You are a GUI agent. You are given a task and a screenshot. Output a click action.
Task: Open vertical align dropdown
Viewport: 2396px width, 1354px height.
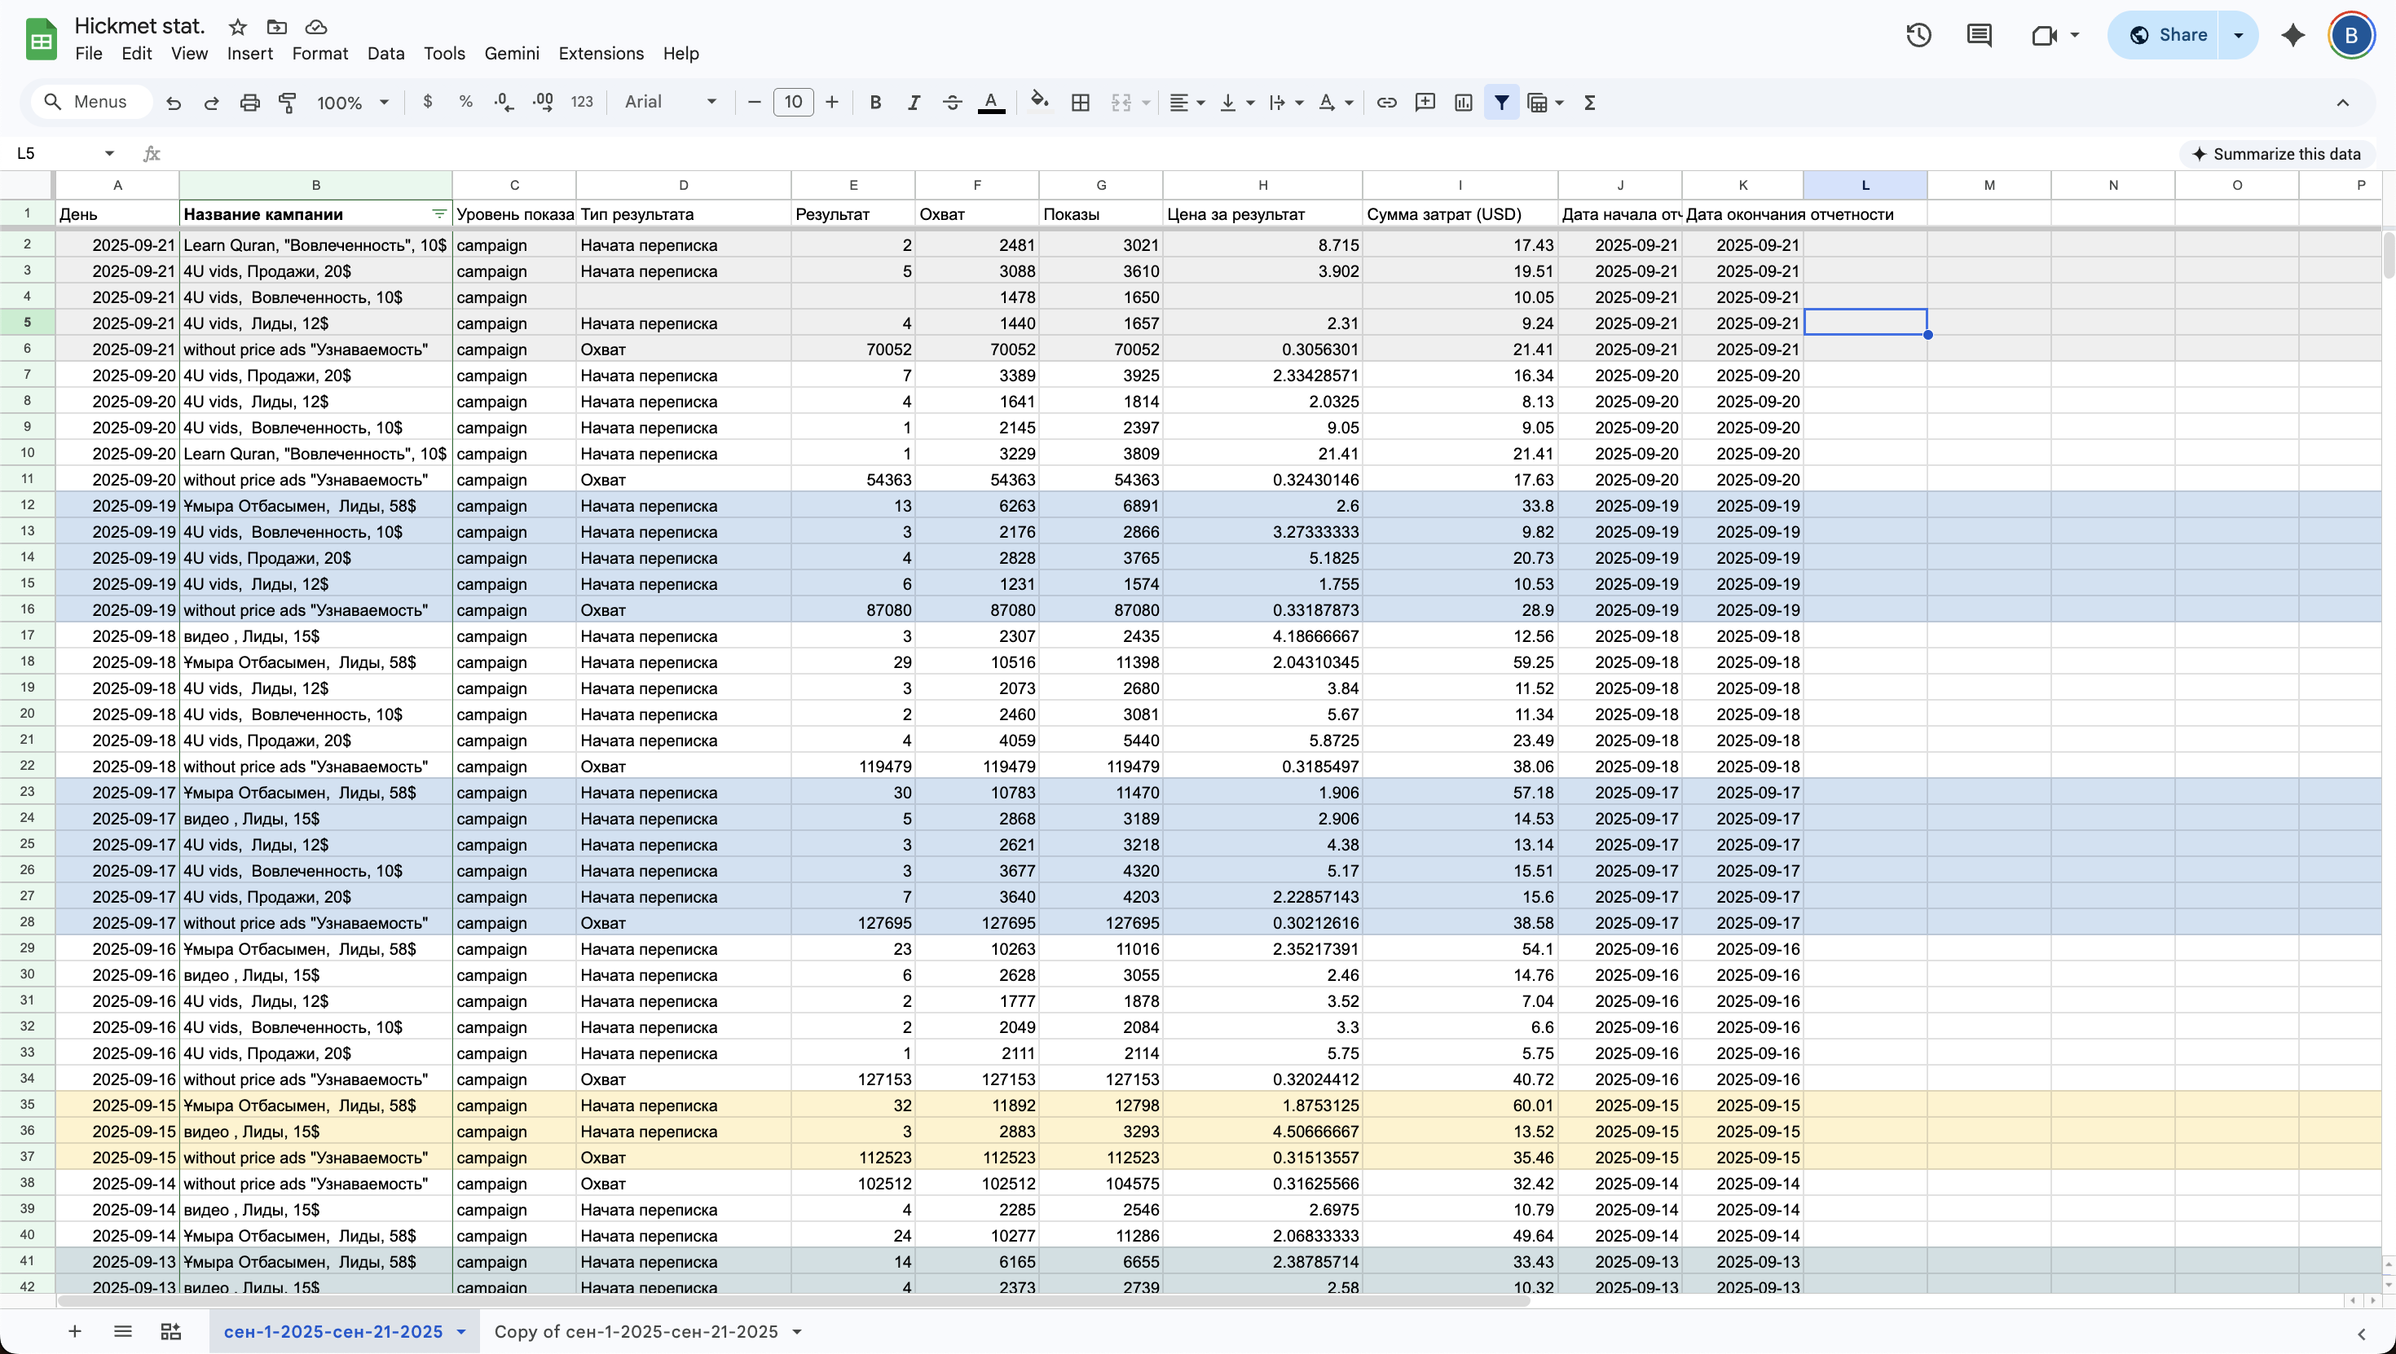(x=1237, y=103)
